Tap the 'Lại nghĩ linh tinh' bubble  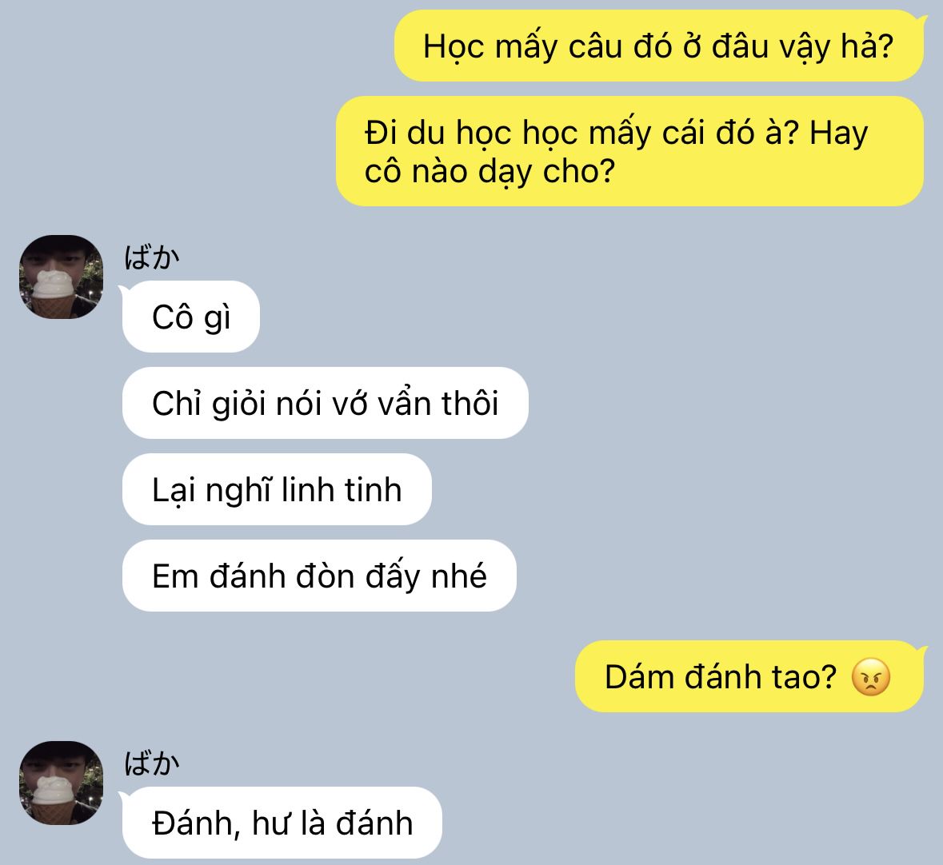pyautogui.click(x=277, y=489)
